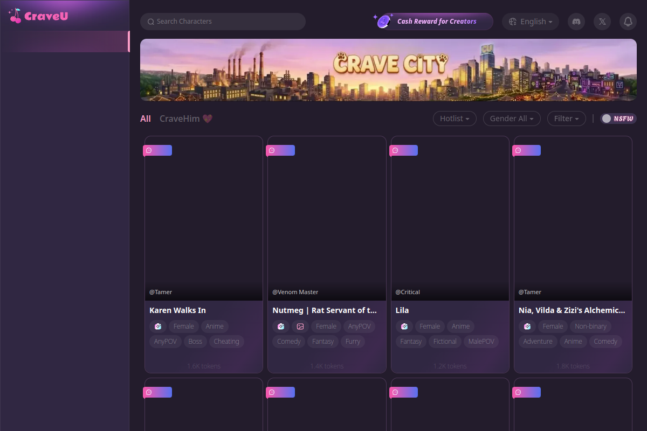Open the Karen Walks In title

tap(177, 310)
